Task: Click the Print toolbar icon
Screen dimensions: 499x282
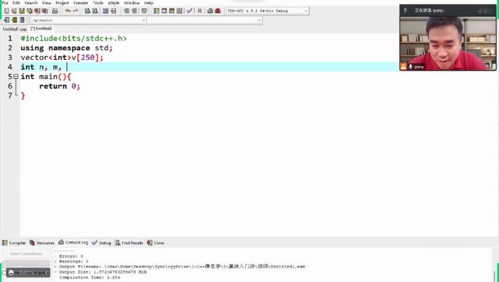Action: pos(55,11)
